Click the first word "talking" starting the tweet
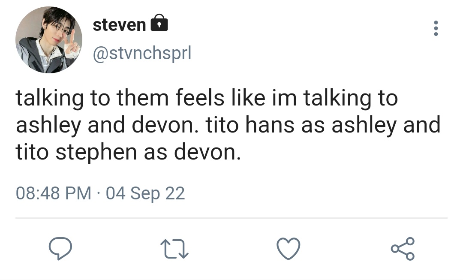Viewport: 463px width, 280px height. coord(49,99)
